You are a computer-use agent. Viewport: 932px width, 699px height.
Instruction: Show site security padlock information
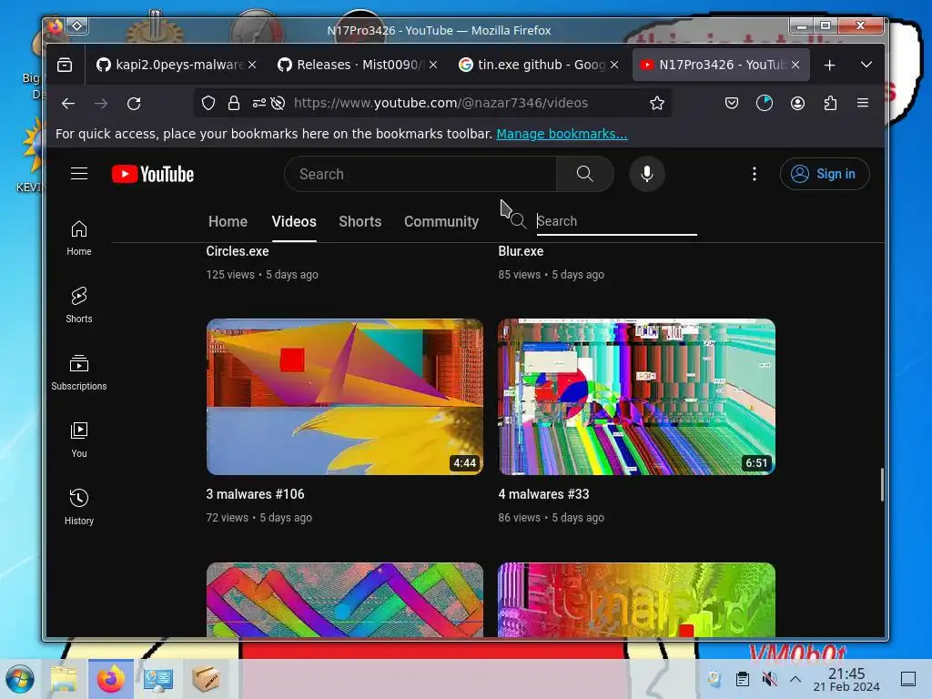click(x=234, y=104)
